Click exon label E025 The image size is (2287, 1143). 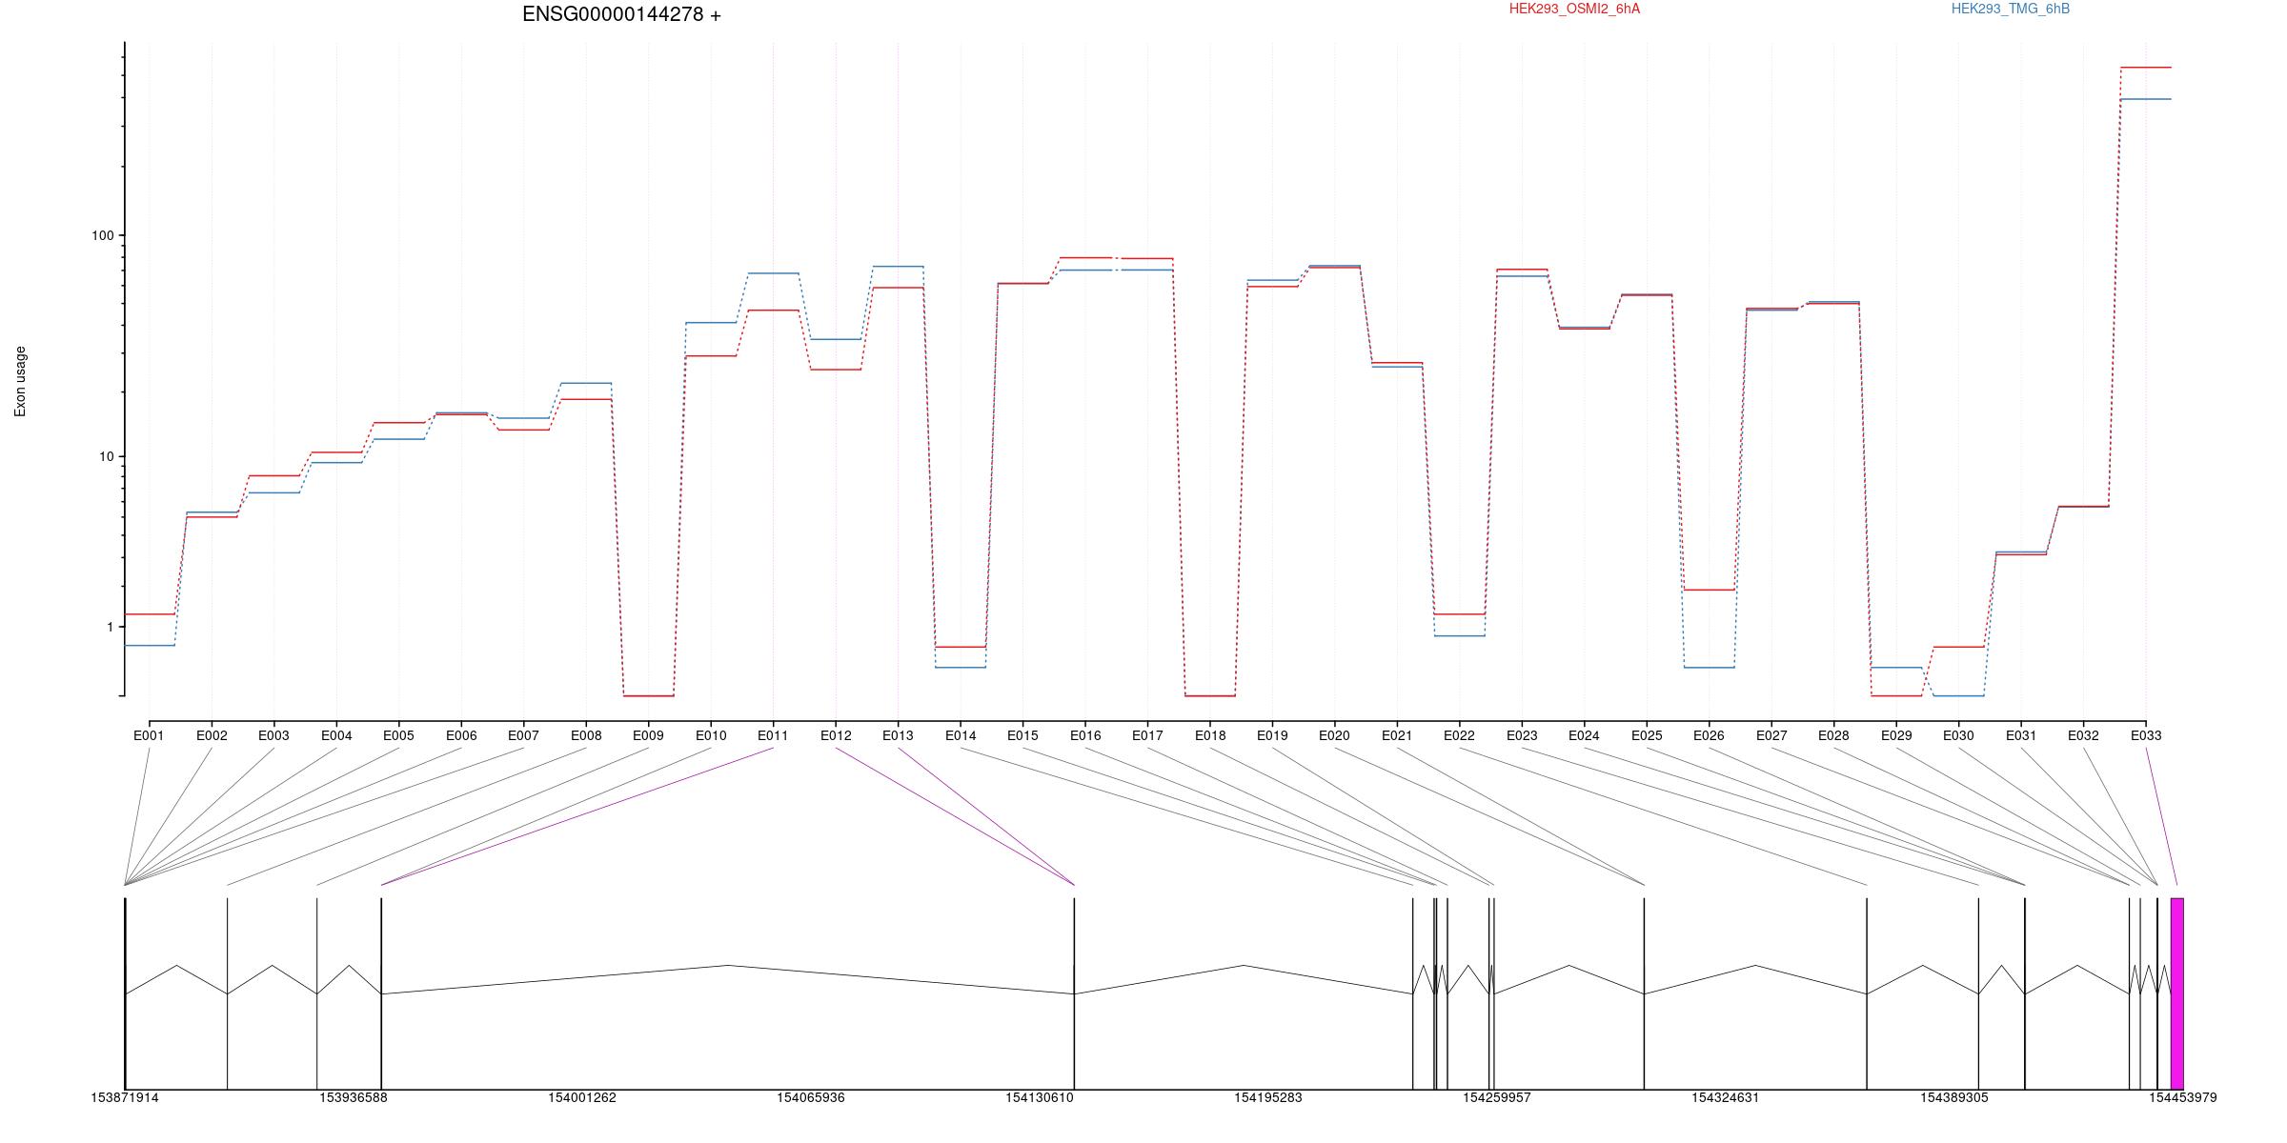pos(1647,735)
